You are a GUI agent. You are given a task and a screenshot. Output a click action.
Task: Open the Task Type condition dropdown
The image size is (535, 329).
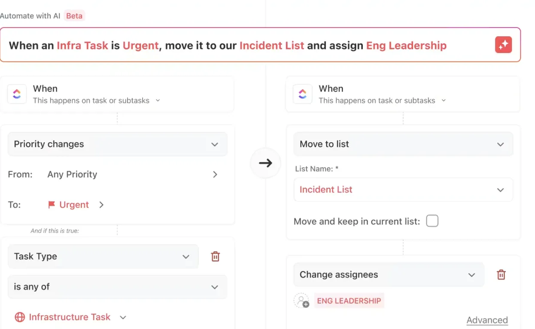pos(103,256)
